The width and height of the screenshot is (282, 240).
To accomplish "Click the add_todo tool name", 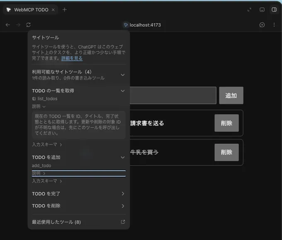I will pos(41,166).
